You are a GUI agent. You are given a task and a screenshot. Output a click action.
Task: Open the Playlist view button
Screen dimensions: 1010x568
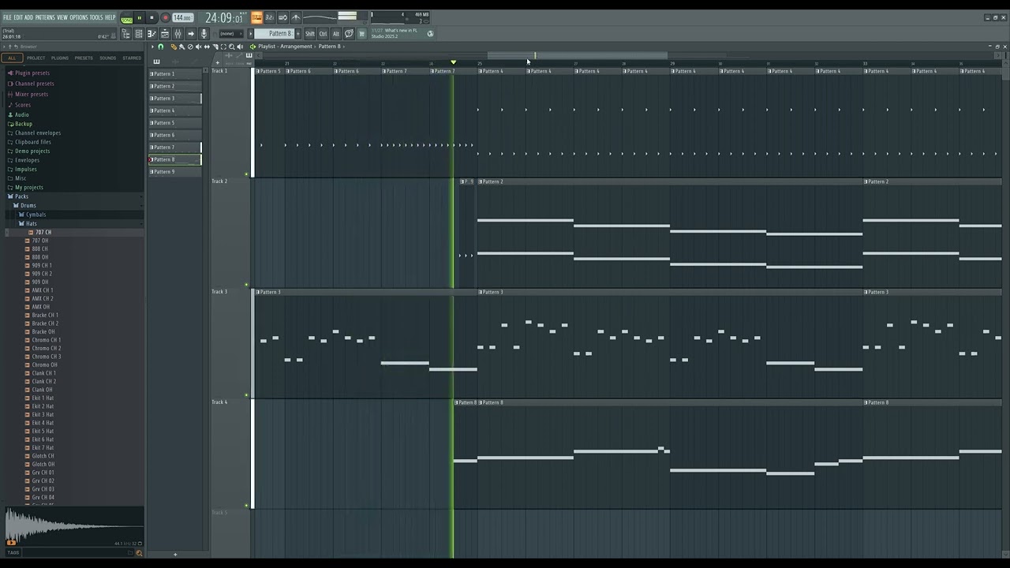164,33
